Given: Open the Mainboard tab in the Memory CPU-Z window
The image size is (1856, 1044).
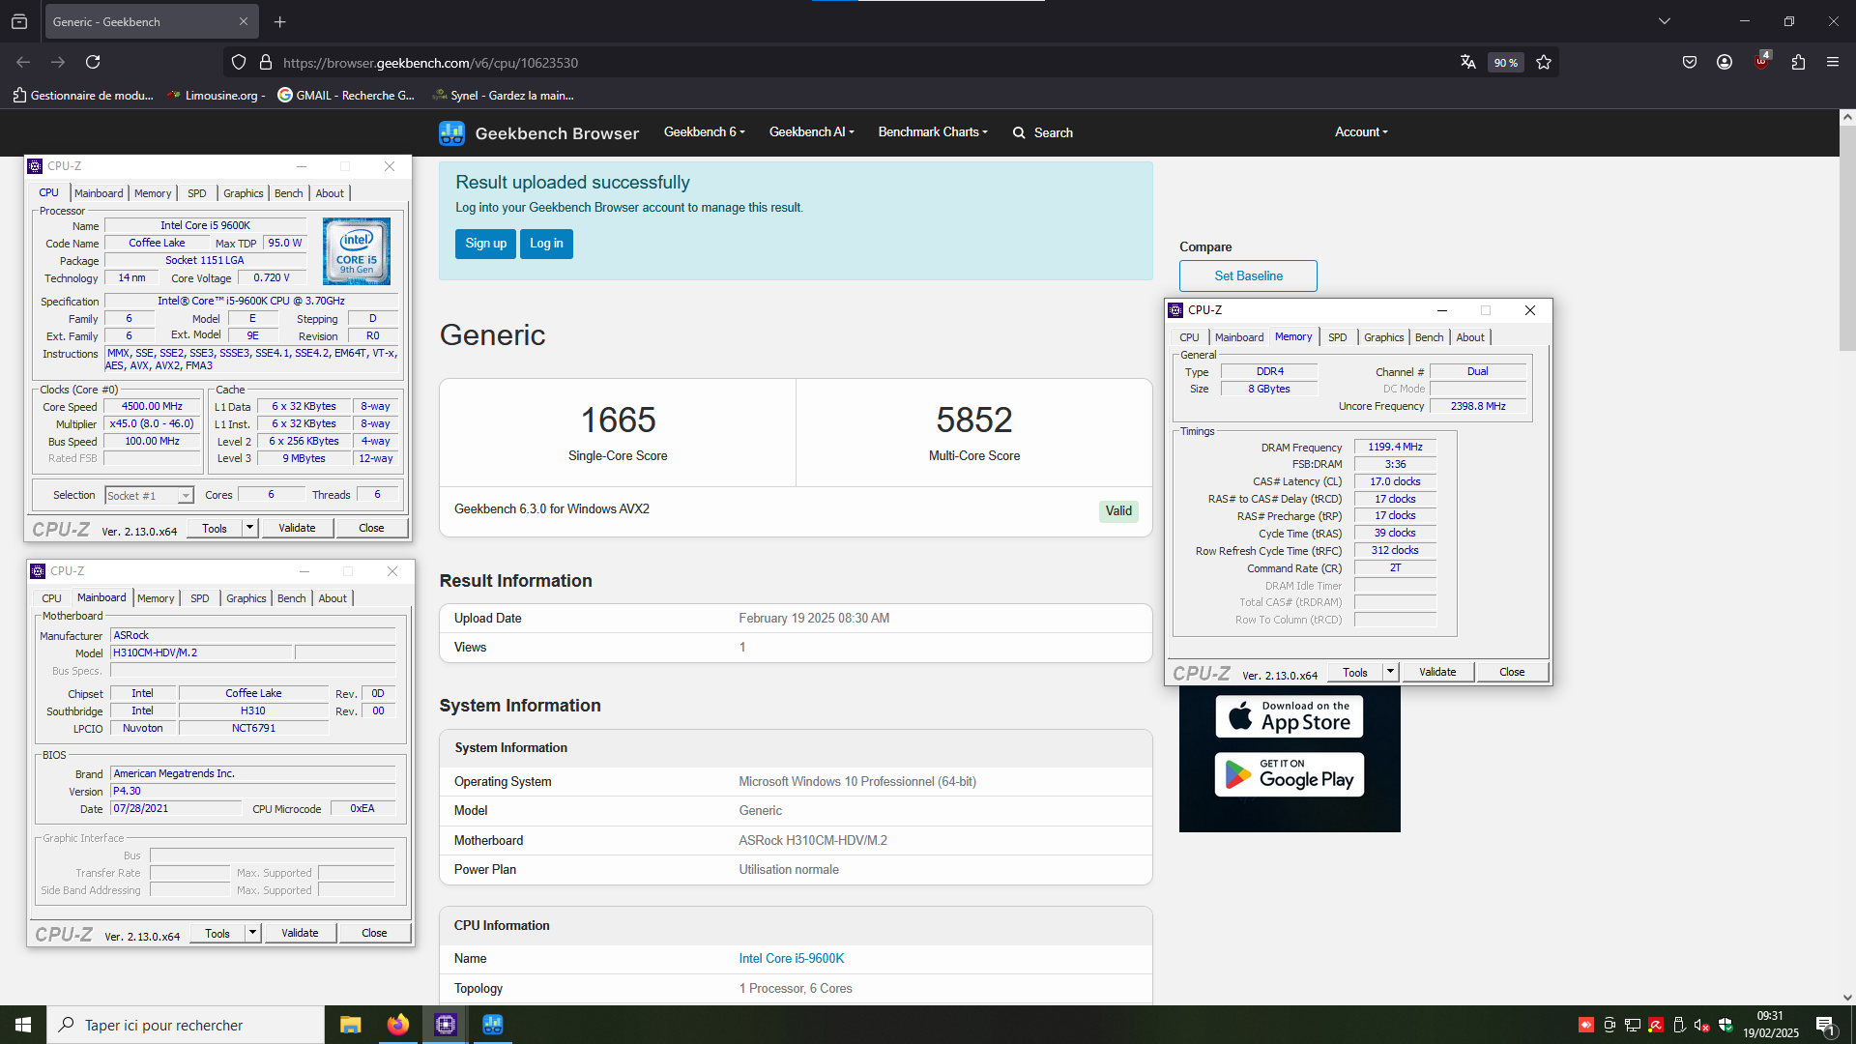Looking at the screenshot, I should [x=1239, y=337].
